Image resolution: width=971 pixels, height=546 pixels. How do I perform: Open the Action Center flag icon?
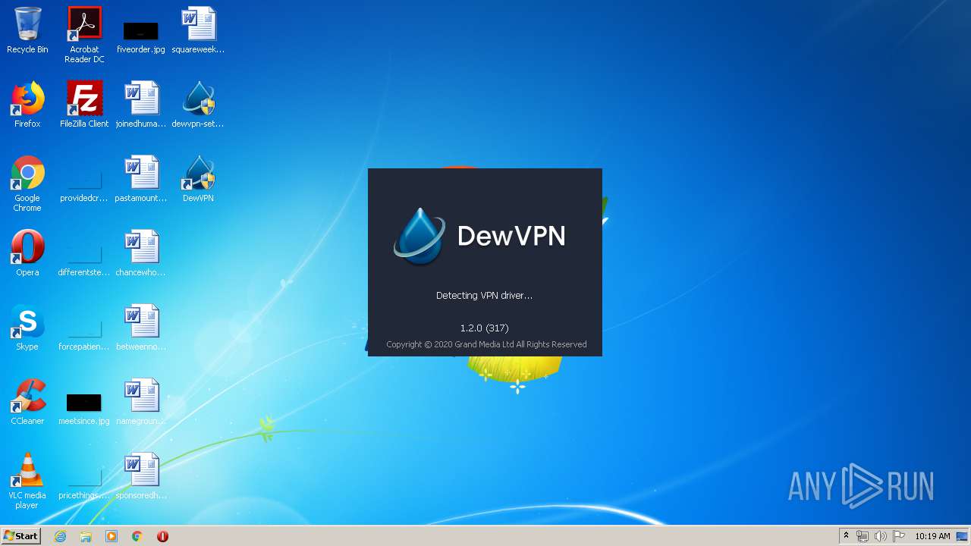[x=899, y=536]
